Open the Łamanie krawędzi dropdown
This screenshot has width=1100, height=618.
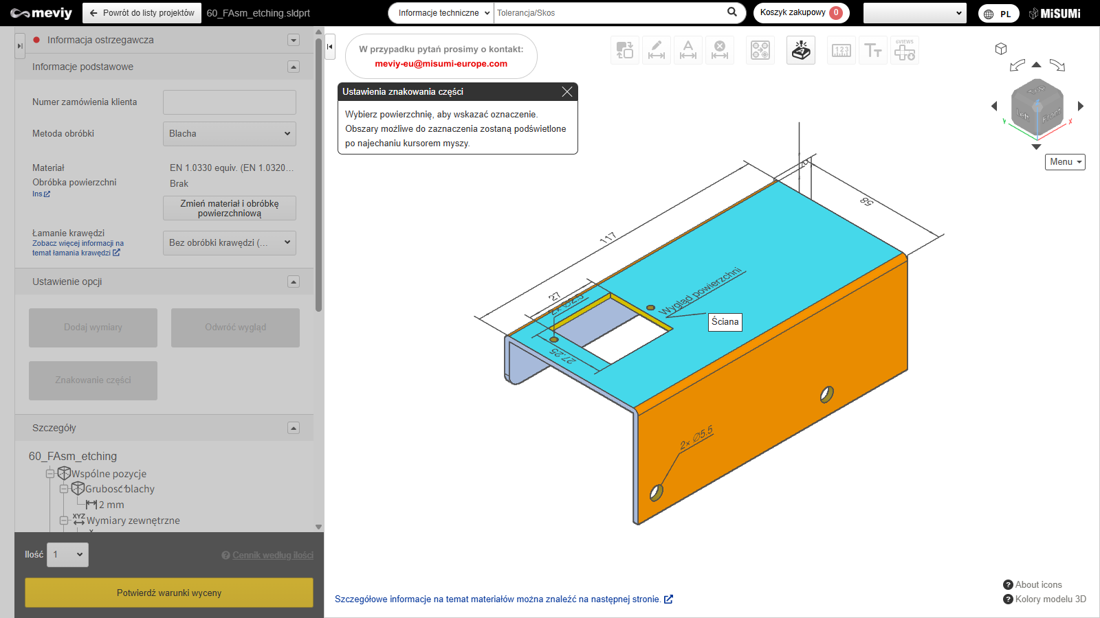(230, 242)
